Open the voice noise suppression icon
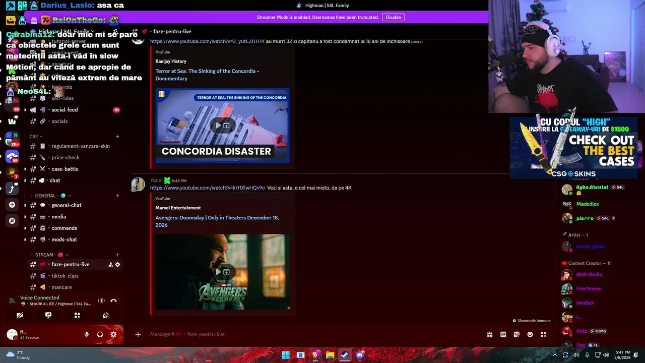The image size is (645, 363). pos(101,300)
